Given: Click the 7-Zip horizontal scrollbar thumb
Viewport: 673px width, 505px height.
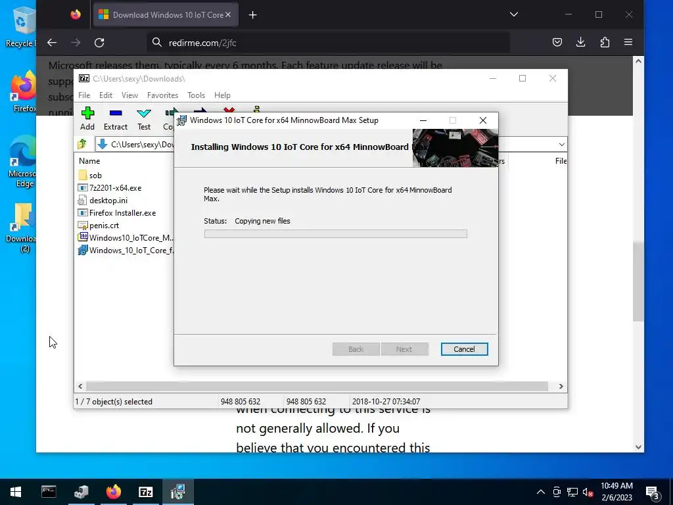Looking at the screenshot, I should click(317, 386).
